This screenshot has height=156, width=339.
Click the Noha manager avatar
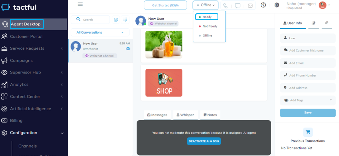pyautogui.click(x=322, y=5)
